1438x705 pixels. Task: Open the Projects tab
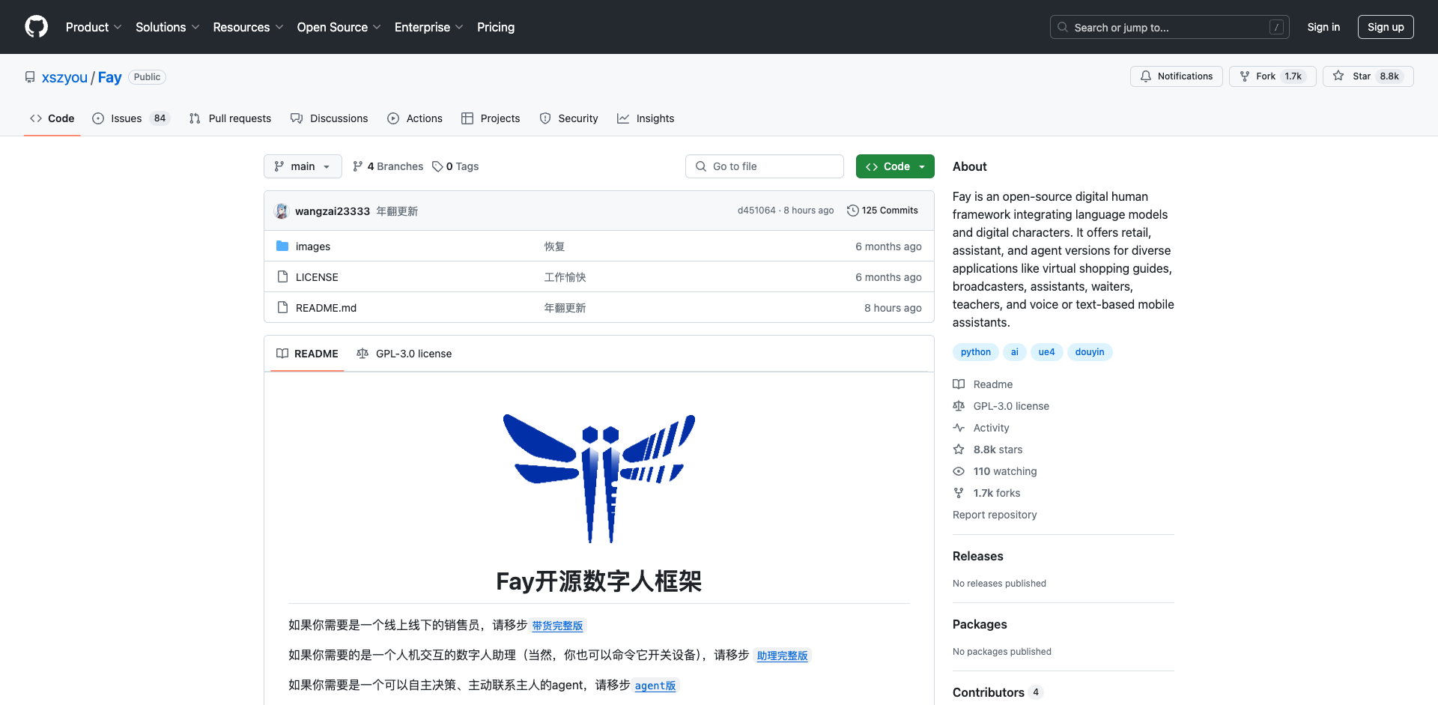(491, 118)
